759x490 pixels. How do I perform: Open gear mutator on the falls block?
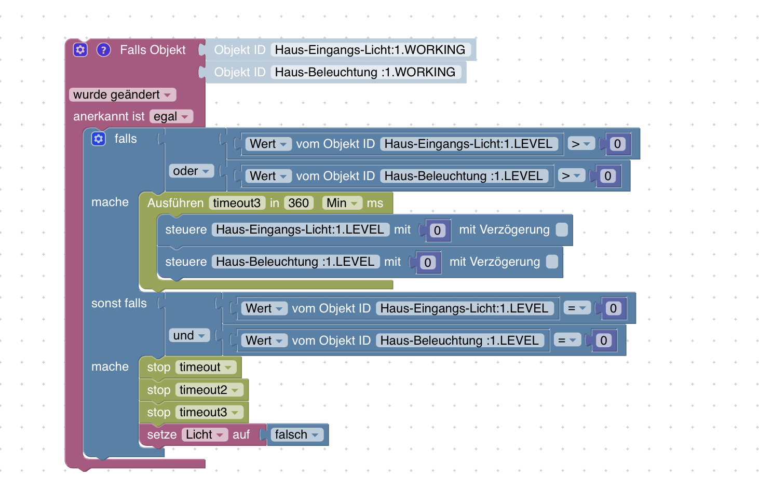tap(99, 139)
